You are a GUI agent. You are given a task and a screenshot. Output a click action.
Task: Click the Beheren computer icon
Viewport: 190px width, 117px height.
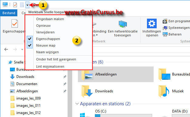tap(165, 34)
